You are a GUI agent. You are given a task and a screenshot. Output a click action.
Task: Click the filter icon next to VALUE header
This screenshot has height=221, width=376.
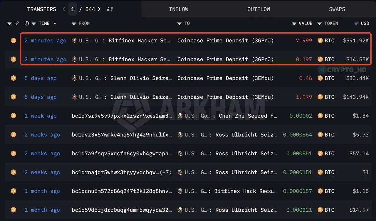[293, 23]
